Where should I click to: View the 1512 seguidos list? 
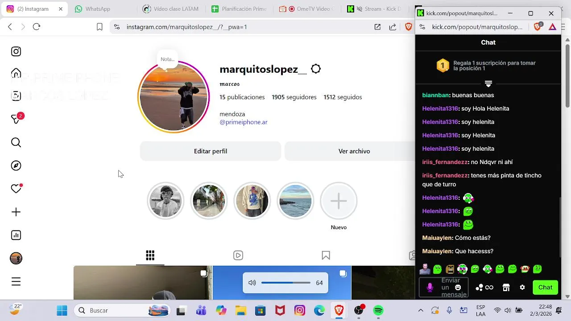tap(343, 97)
